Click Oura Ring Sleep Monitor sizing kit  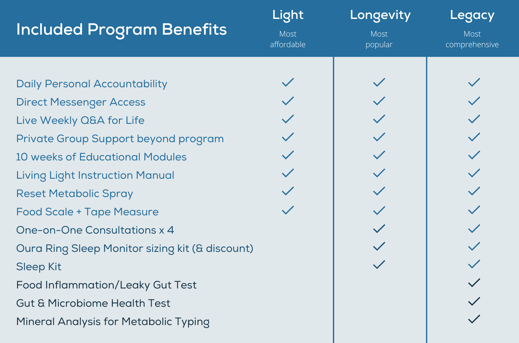(135, 248)
